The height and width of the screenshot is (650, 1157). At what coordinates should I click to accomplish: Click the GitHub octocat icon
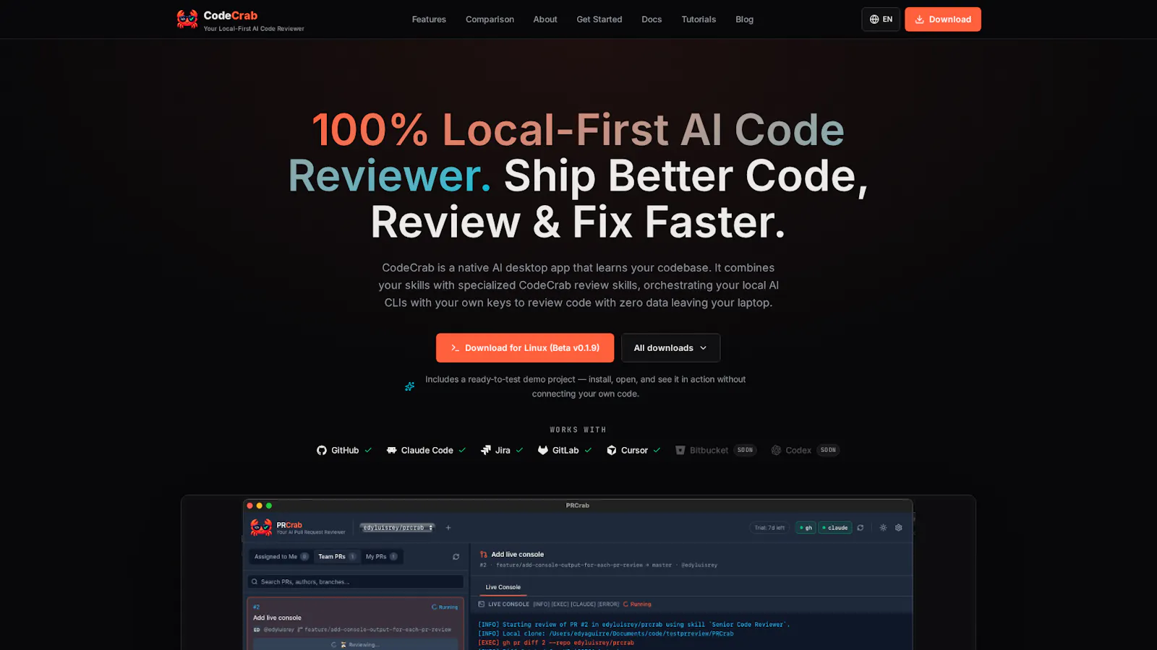pyautogui.click(x=322, y=450)
